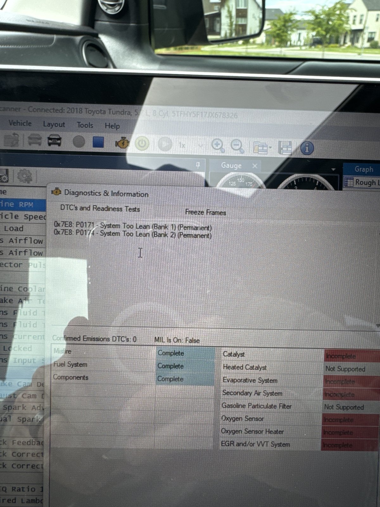Click the Components readiness label
The width and height of the screenshot is (380, 507).
pos(71,377)
